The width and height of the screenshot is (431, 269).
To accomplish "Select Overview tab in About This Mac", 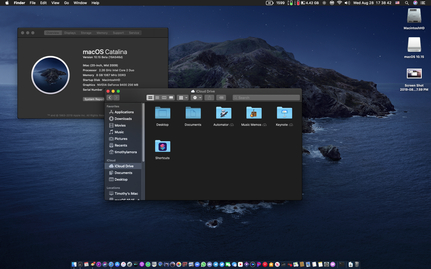I will coord(53,33).
